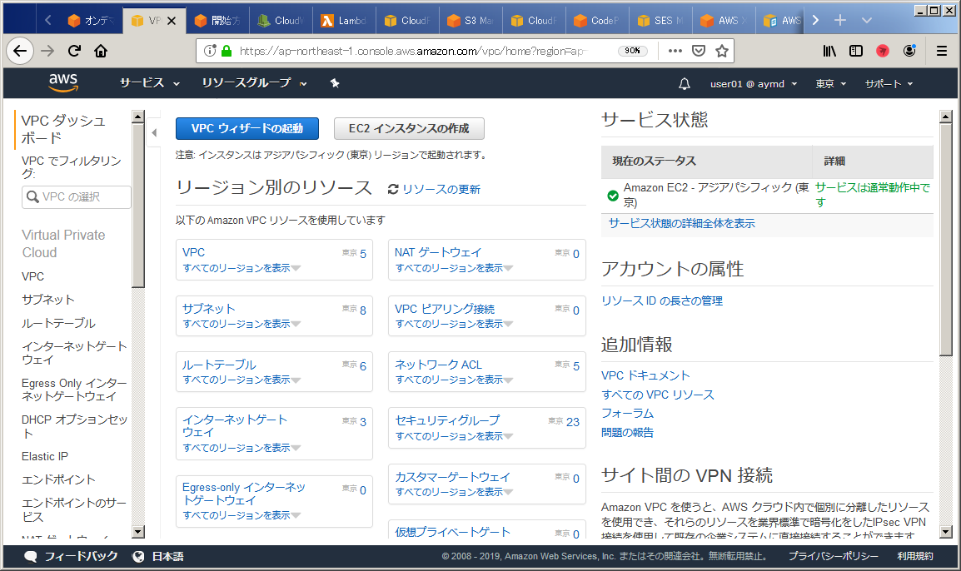Open the 東京 region dropdown
Screen dimensions: 961x571
830,84
